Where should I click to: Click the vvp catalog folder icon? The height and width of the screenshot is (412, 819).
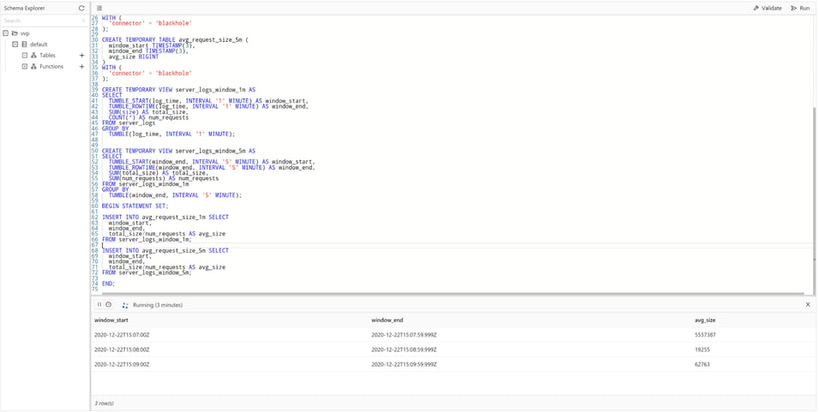click(x=15, y=33)
